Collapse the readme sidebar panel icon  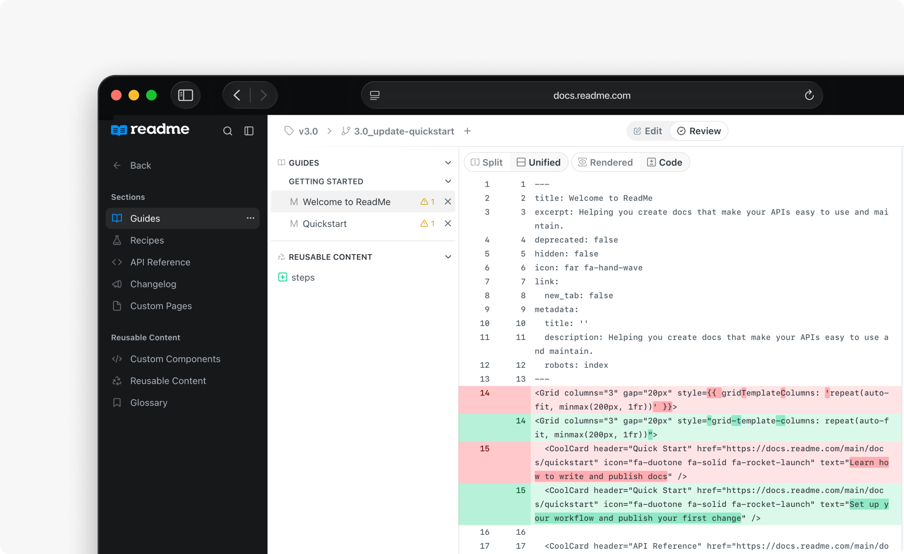[x=249, y=131]
